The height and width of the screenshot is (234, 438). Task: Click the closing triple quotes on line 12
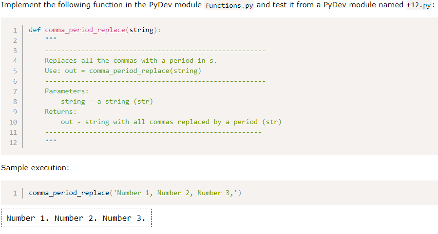tap(51, 140)
